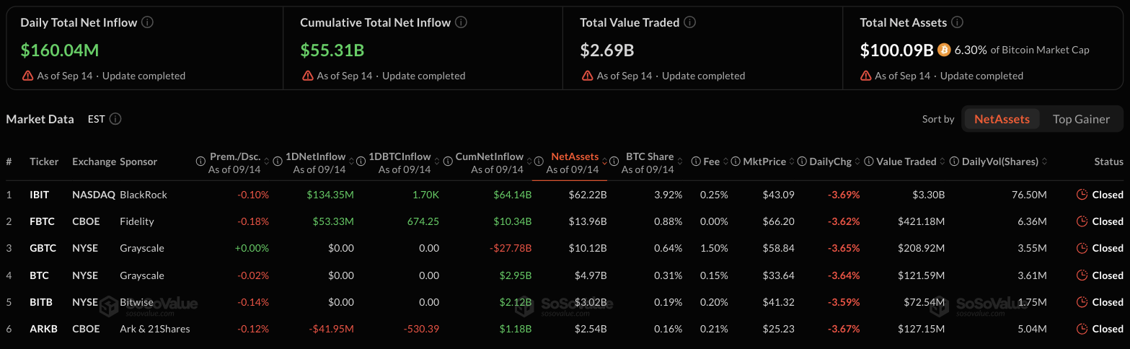
Task: Click the $62.22B net assets cell
Action: (588, 195)
